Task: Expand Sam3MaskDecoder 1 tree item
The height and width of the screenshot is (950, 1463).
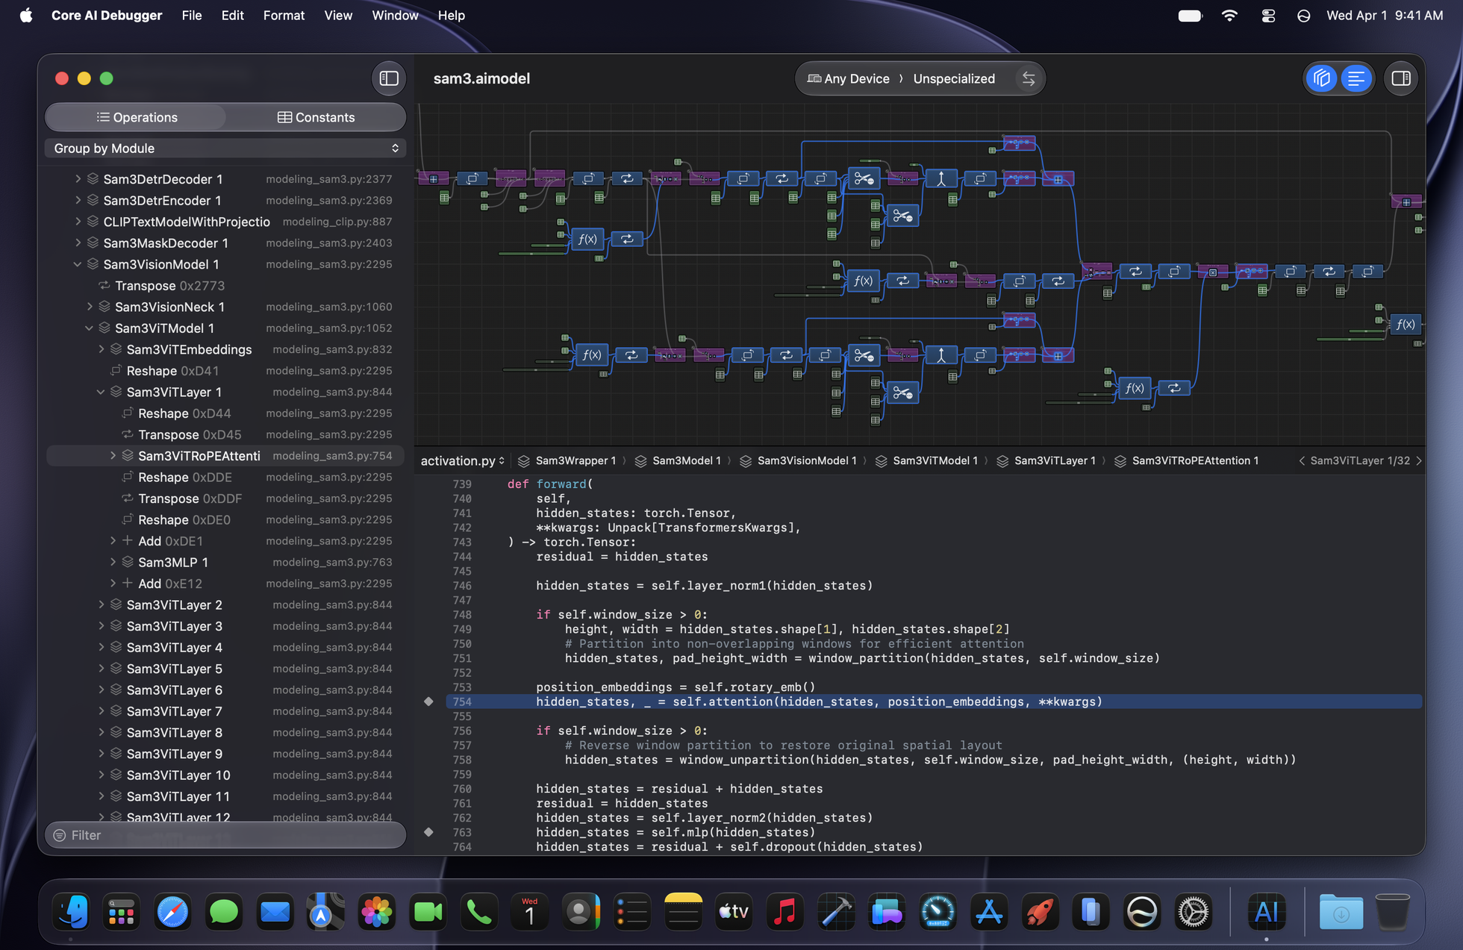Action: (78, 243)
